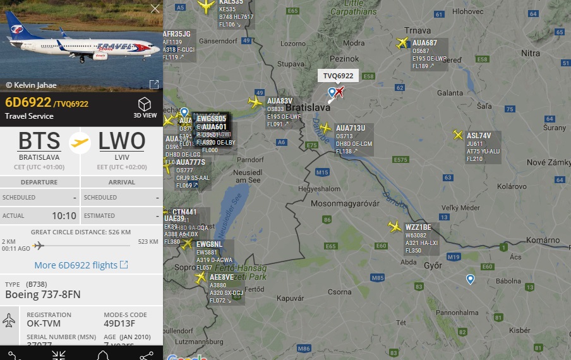Click the BTS departure airport code
The image size is (571, 360).
coord(39,141)
